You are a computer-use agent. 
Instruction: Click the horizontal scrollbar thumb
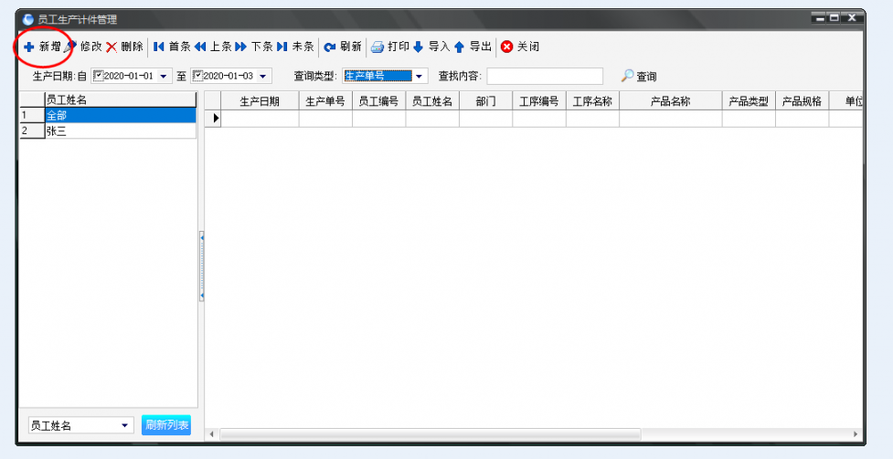[431, 434]
